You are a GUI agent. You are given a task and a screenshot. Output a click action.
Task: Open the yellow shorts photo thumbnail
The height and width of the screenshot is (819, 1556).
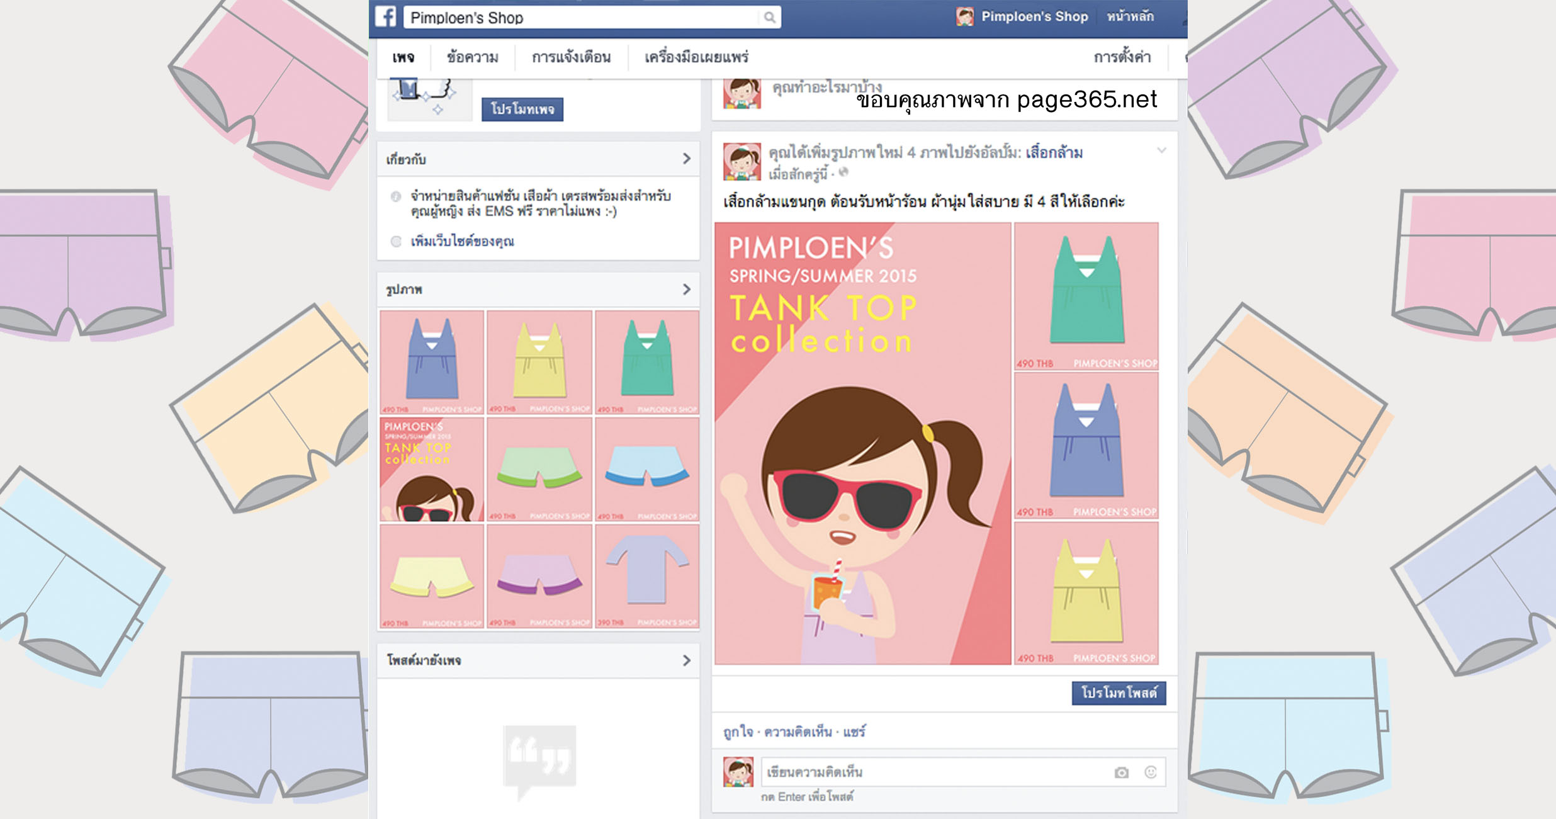(x=432, y=577)
